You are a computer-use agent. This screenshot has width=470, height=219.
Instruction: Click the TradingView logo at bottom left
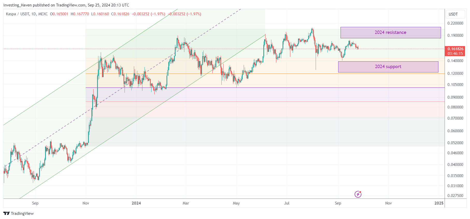[x=18, y=213]
